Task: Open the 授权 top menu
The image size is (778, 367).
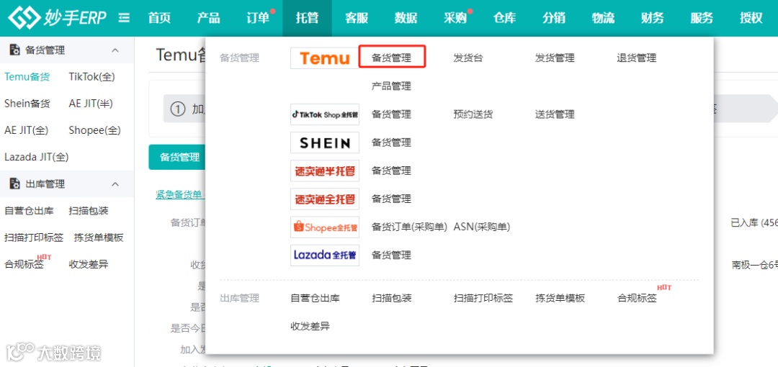Action: point(751,19)
